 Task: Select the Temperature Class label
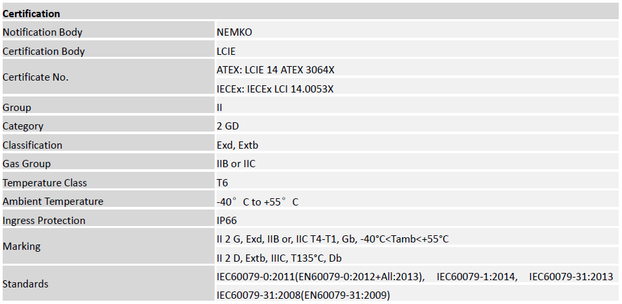(45, 183)
